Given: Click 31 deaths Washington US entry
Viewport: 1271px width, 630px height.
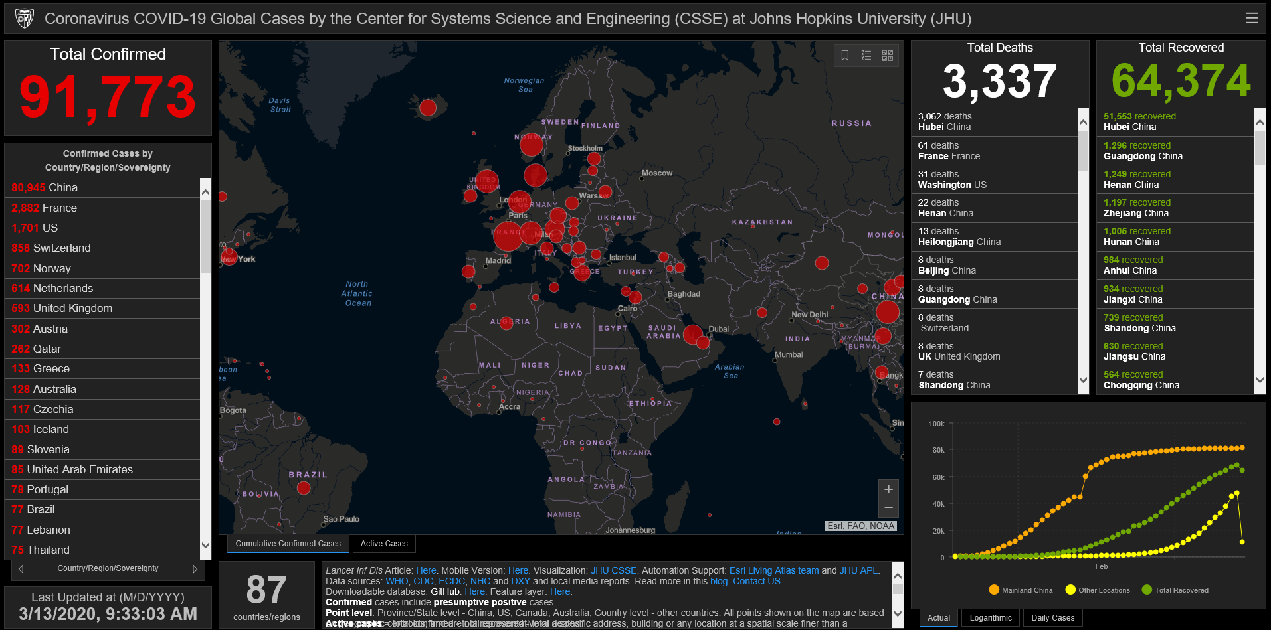Looking at the screenshot, I should coord(995,179).
